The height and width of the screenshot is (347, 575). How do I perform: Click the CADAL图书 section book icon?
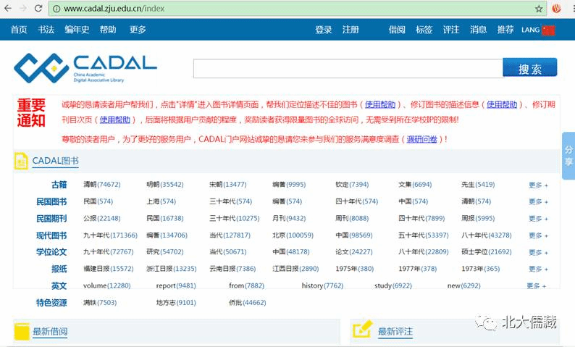21,161
